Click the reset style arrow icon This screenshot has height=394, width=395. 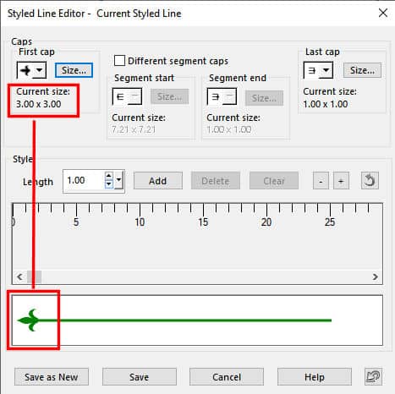pyautogui.click(x=370, y=181)
